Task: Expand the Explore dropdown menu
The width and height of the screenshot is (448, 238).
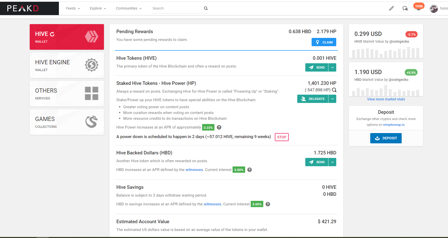Action: click(98, 8)
